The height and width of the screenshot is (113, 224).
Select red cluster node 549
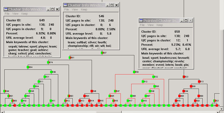pyautogui.click(x=184, y=91)
